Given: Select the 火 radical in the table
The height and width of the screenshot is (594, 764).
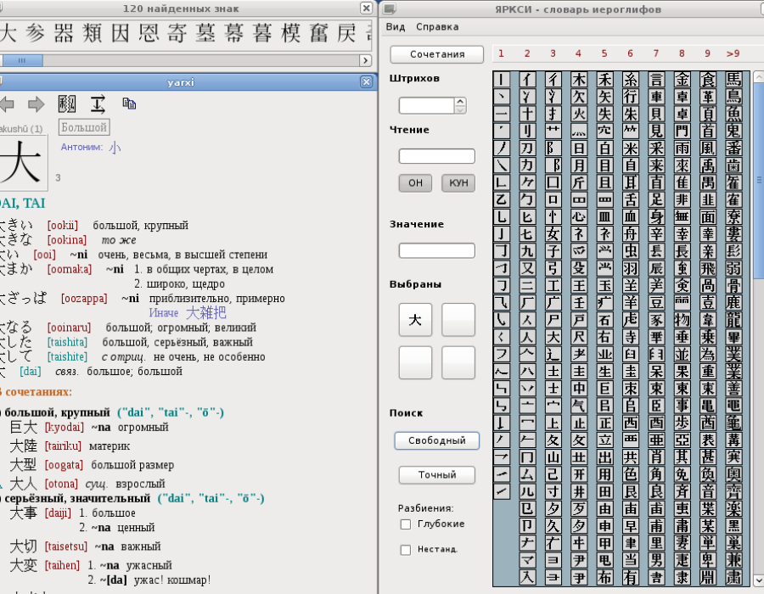Looking at the screenshot, I should click(x=579, y=114).
